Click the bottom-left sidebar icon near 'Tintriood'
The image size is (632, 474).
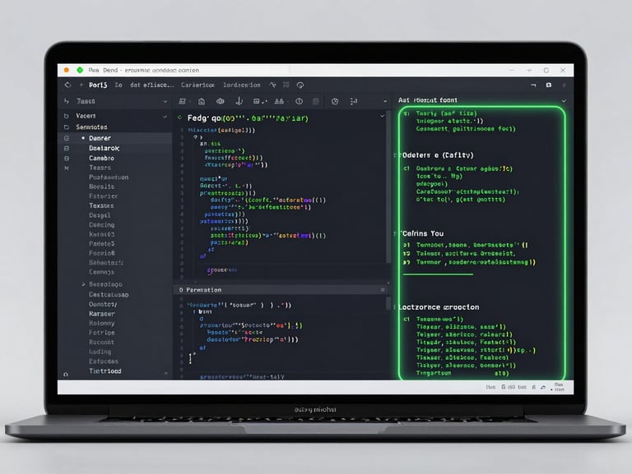(x=66, y=375)
